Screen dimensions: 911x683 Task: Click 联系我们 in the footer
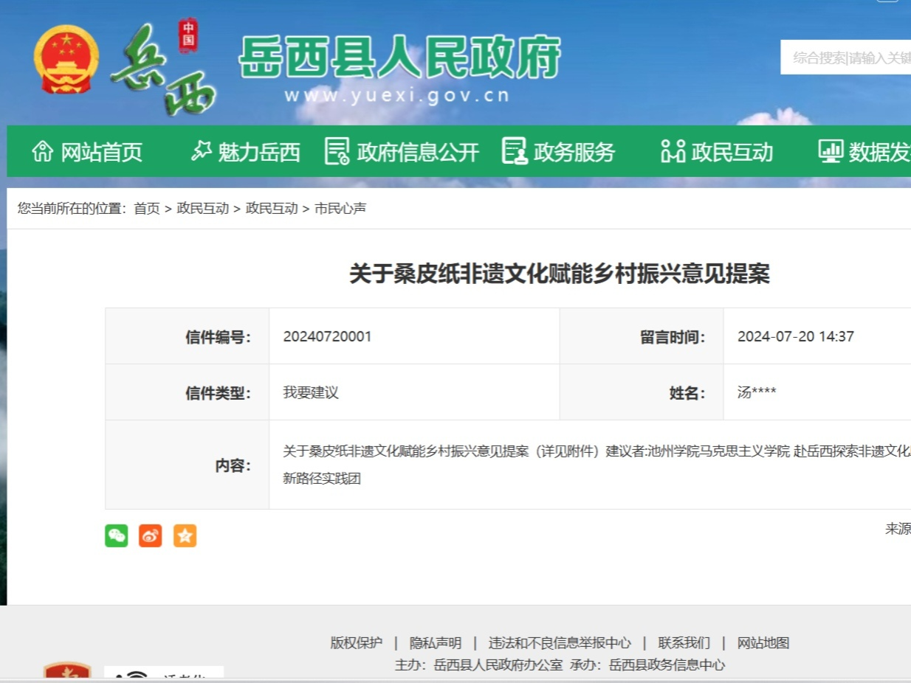tap(684, 643)
